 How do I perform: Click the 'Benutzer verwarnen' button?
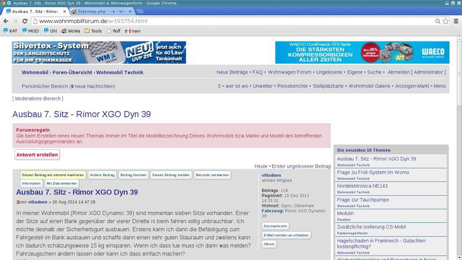(x=212, y=175)
